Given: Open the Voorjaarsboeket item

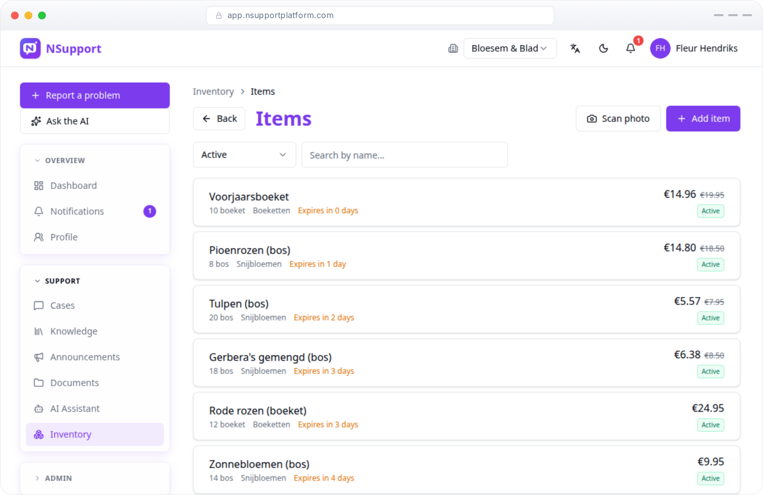Looking at the screenshot, I should pos(466,202).
